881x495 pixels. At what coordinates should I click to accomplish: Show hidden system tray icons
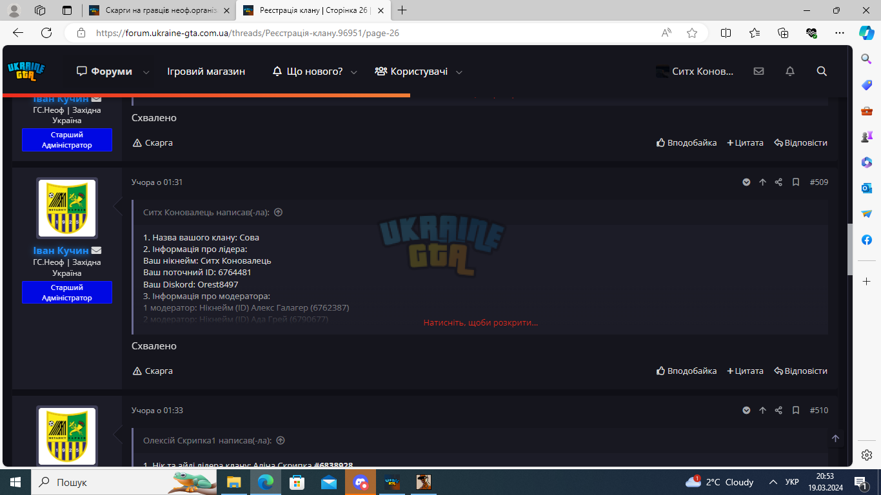pyautogui.click(x=773, y=482)
